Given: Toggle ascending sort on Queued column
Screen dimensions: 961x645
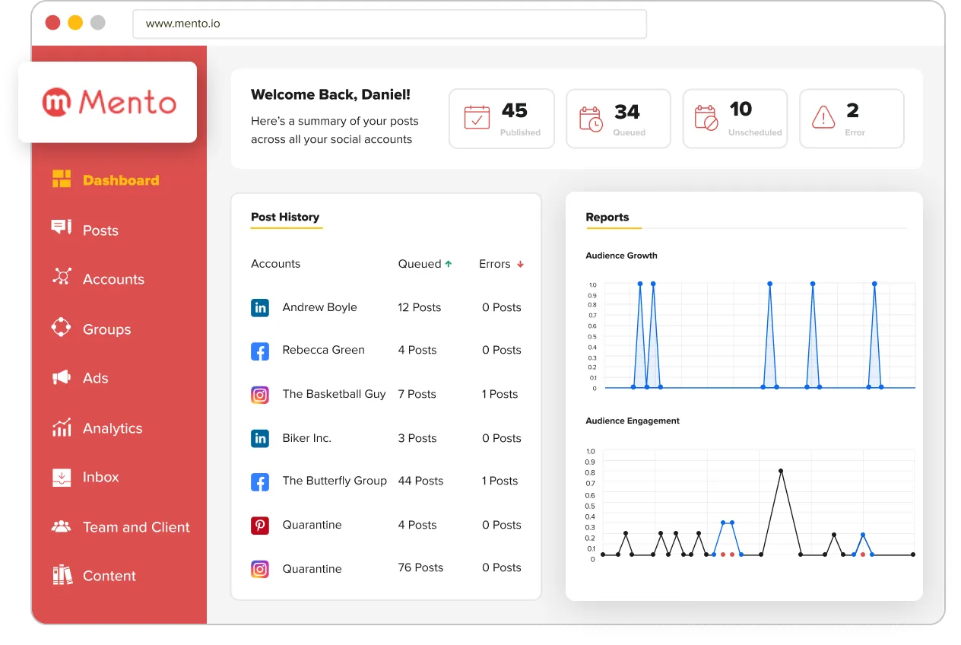Looking at the screenshot, I should 447,263.
